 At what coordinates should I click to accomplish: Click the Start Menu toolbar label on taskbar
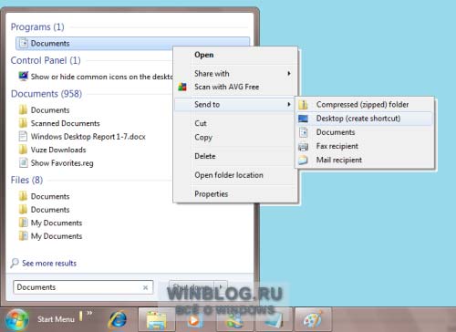[56, 319]
